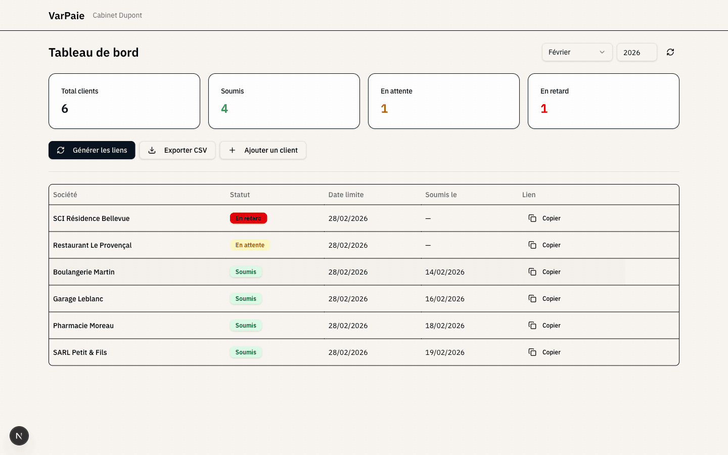Select the En retard status badge
The width and height of the screenshot is (728, 455).
(248, 218)
